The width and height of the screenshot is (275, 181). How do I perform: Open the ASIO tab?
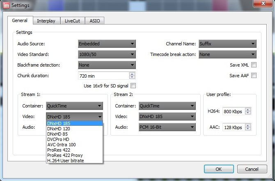[x=94, y=21]
